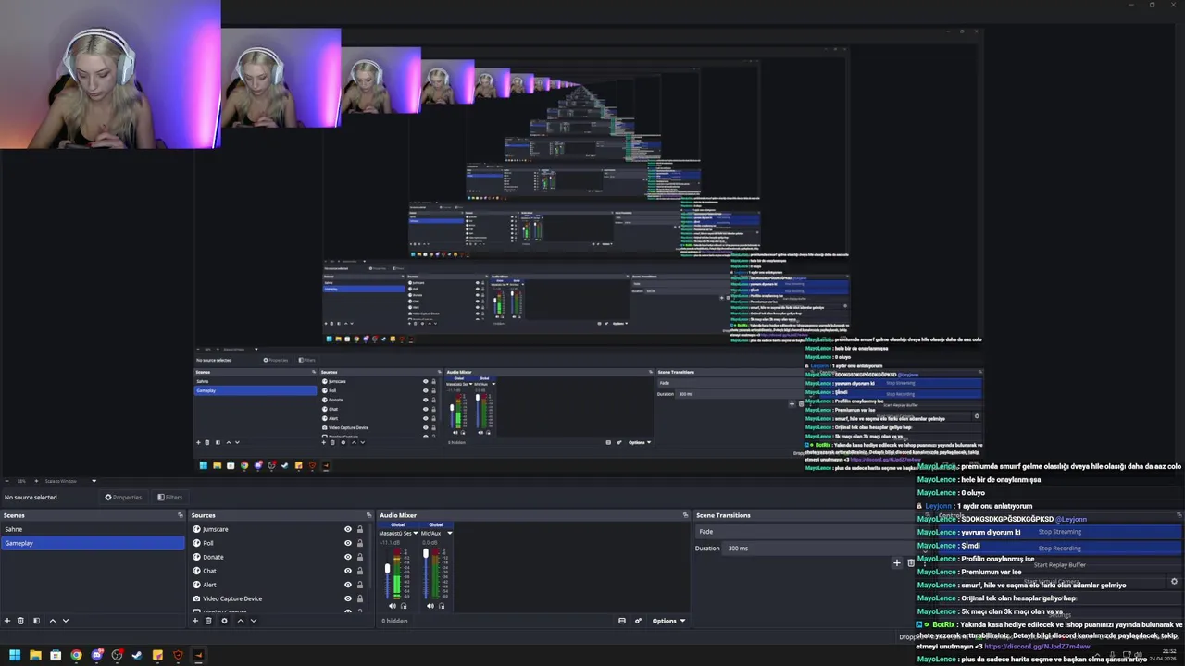This screenshot has height=666, width=1185.
Task: Click Stop Recording
Action: coord(1060,549)
